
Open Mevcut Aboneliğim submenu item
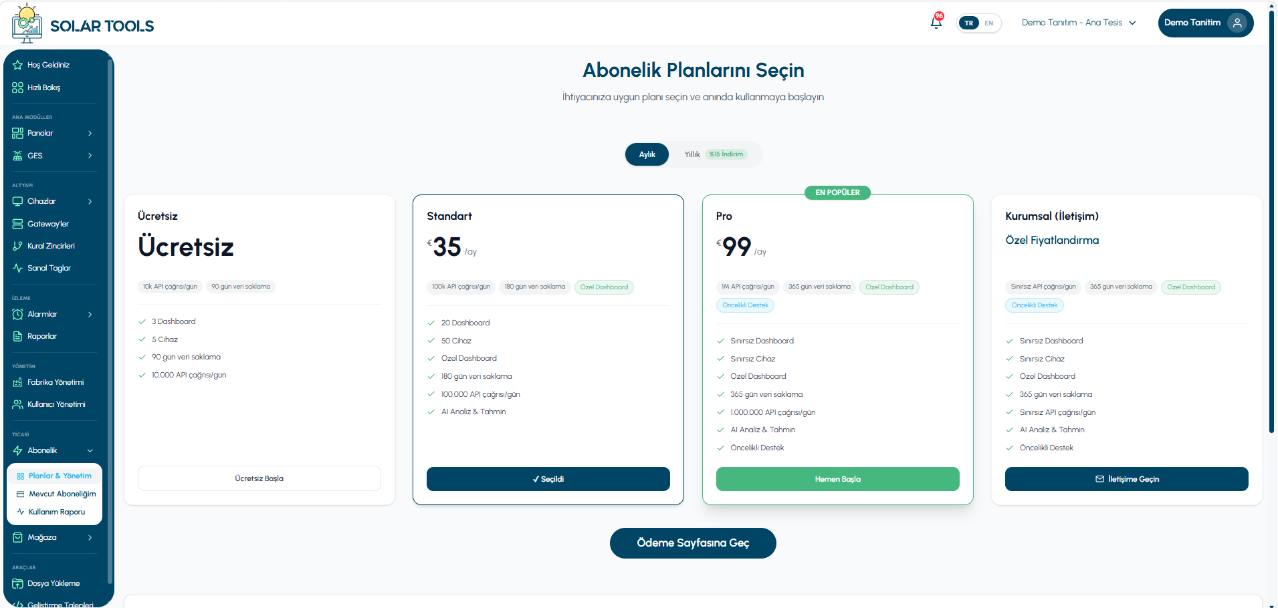click(x=55, y=494)
